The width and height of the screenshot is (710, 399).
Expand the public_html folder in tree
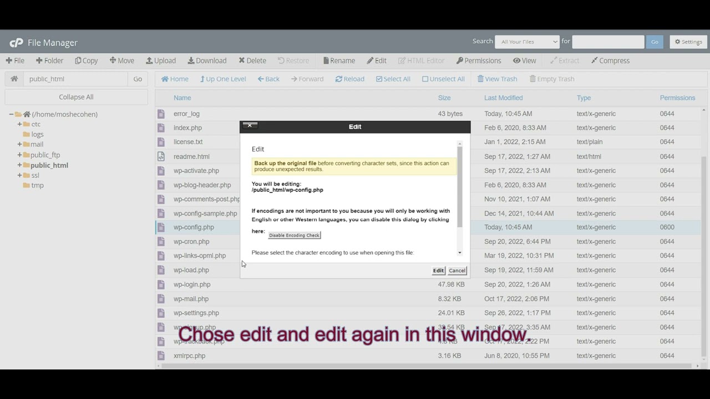tap(19, 165)
